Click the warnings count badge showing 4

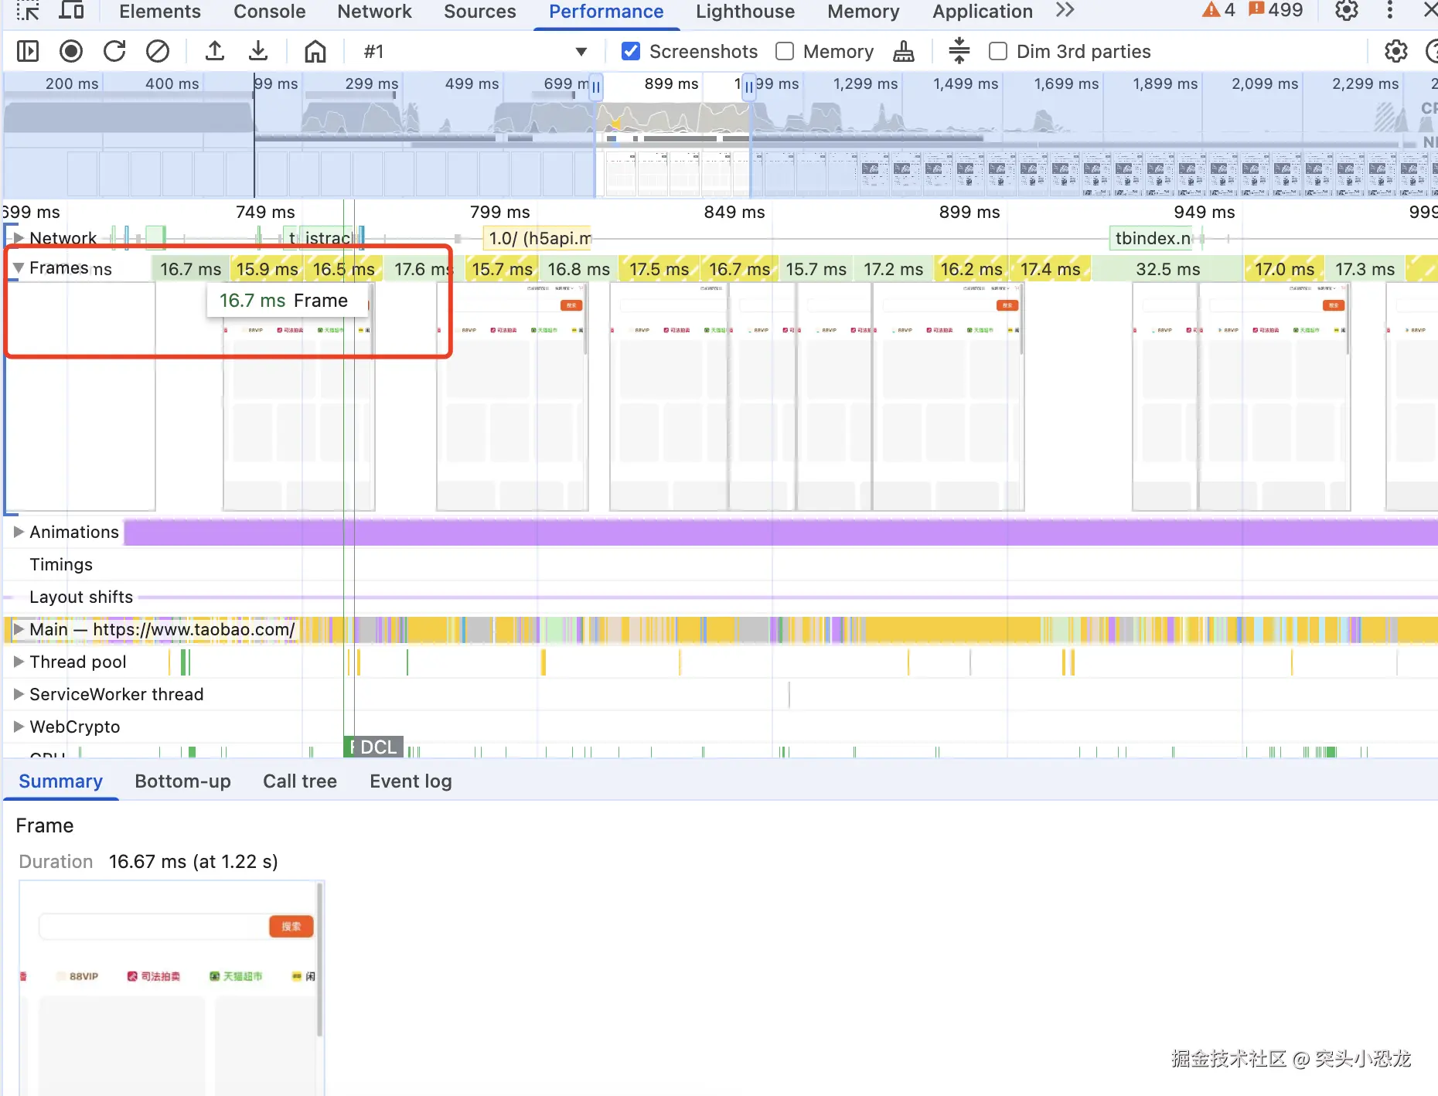click(1218, 11)
